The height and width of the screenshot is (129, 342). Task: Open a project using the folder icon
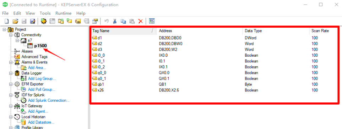point(15,21)
